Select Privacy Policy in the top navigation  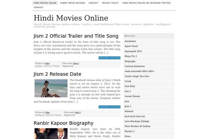pyautogui.click(x=110, y=3)
